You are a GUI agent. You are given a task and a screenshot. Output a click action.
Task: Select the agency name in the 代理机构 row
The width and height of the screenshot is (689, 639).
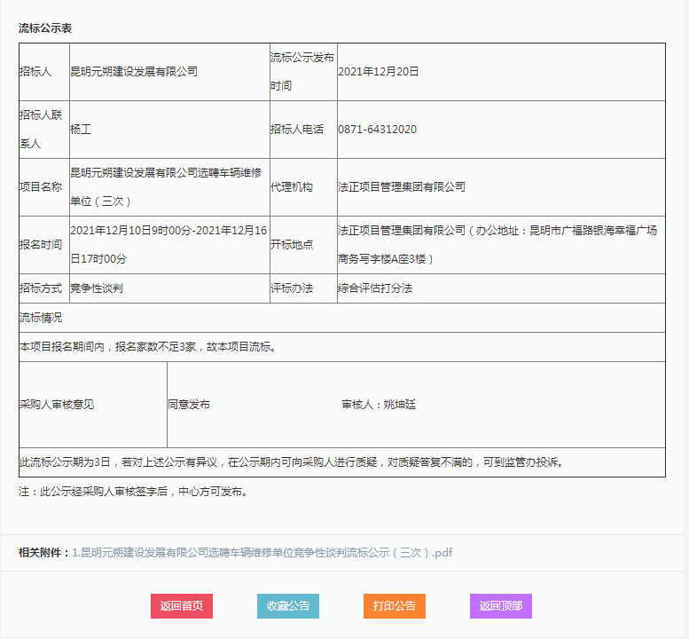click(x=402, y=187)
